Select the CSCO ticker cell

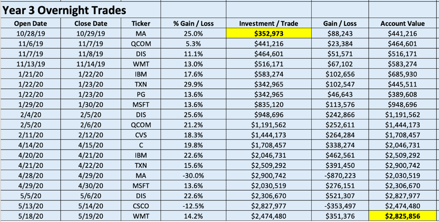pos(141,207)
